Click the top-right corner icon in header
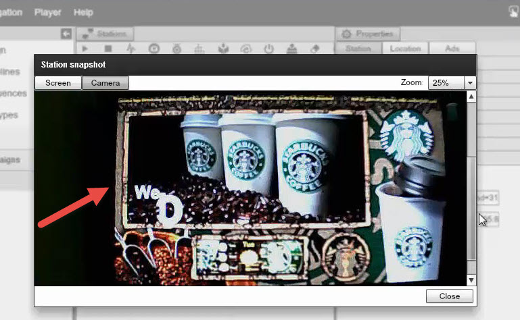Screen dimensions: 520x320 click(514, 12)
